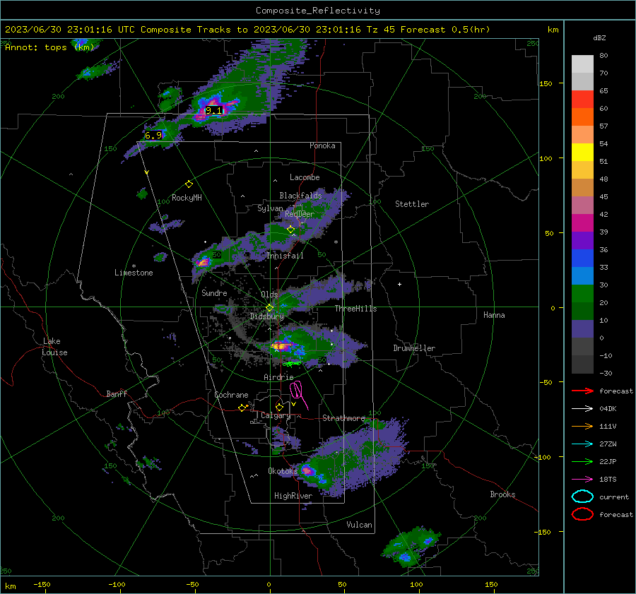Click the RedDeer city label
This screenshot has height=594, width=636.
[300, 214]
